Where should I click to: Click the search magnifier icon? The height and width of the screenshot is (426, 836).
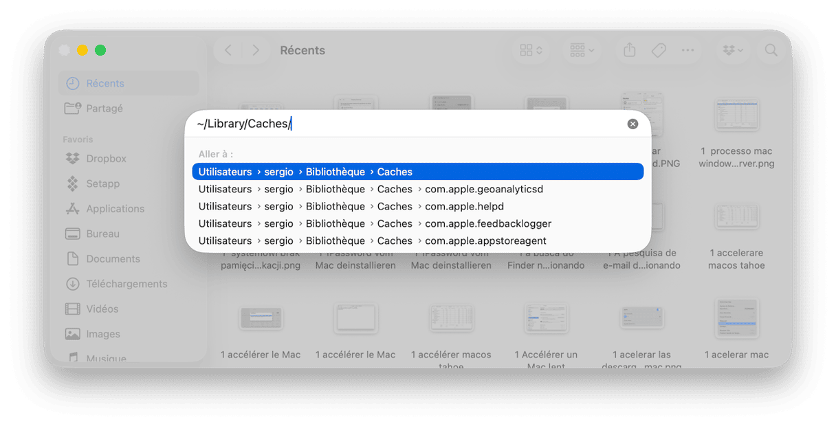771,50
